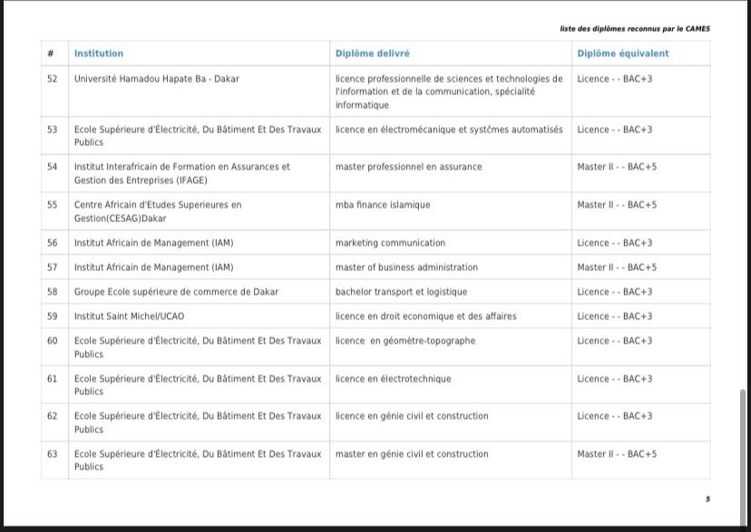Screen dimensions: 751x532
Task: Select the licence en électrotechnique cell
Action: tap(393, 379)
